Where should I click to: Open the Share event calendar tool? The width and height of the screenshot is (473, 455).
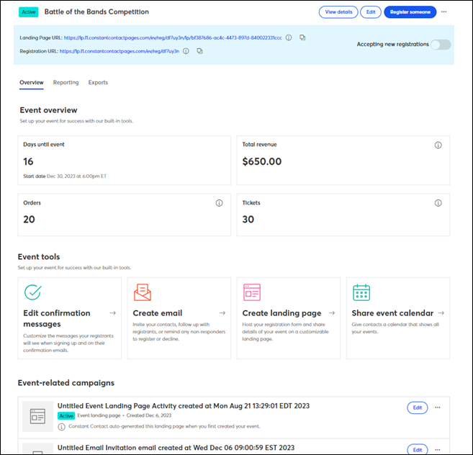tap(398, 318)
